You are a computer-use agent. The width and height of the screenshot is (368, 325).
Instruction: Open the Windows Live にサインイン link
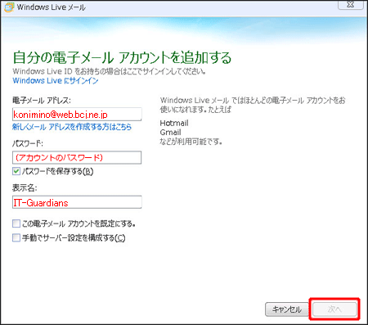pos(56,81)
